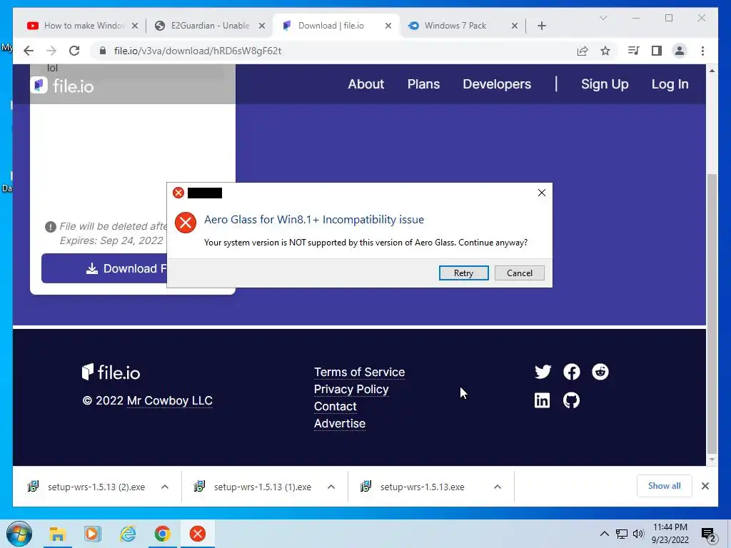Click Show all downloads

click(664, 486)
